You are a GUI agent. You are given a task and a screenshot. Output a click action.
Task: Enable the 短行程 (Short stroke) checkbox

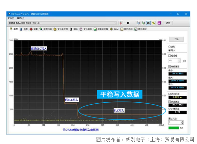pos(170,55)
